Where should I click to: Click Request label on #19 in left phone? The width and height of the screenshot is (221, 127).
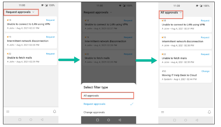[50, 37]
